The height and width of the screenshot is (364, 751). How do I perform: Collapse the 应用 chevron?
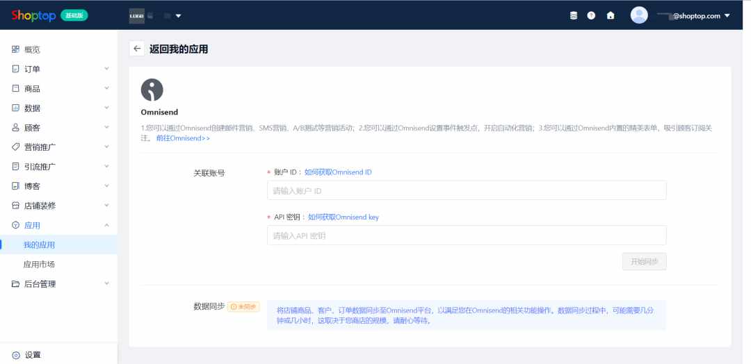coord(107,225)
